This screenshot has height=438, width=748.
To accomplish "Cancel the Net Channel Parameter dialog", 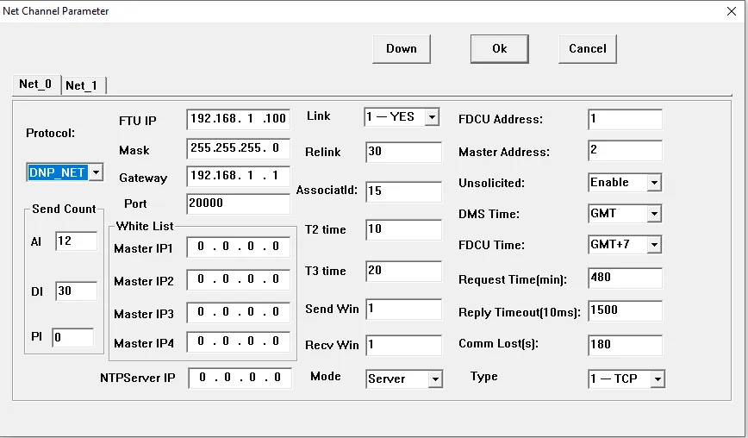I will tap(587, 48).
